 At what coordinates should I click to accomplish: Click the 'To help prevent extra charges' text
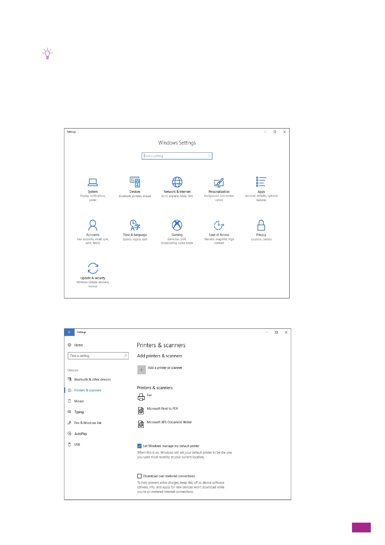181,487
